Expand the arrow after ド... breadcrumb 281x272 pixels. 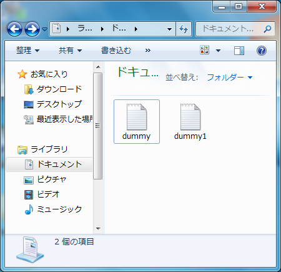[x=136, y=29]
